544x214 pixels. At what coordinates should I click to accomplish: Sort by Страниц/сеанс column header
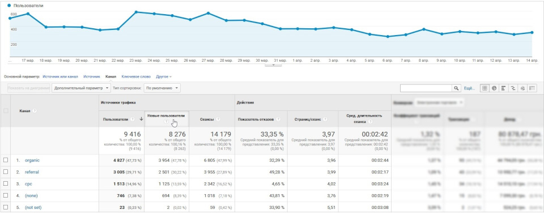(307, 119)
